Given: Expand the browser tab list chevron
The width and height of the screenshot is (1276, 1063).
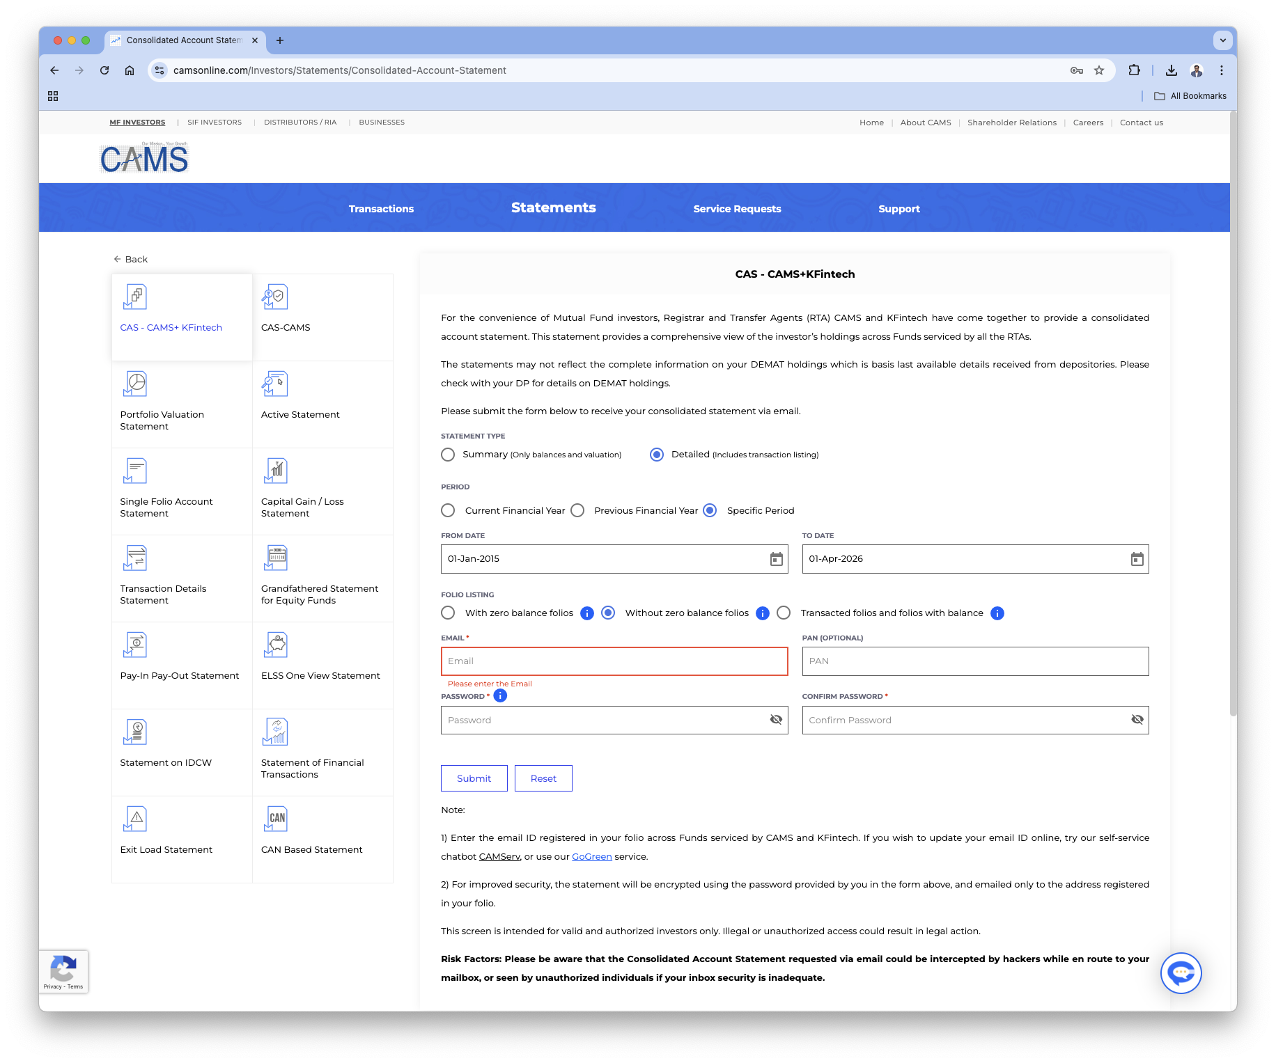Looking at the screenshot, I should coord(1222,40).
